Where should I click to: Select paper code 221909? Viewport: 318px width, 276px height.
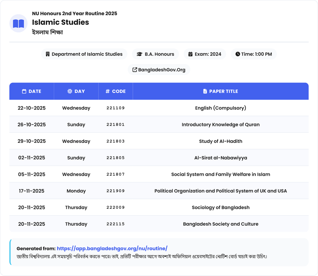click(x=116, y=191)
